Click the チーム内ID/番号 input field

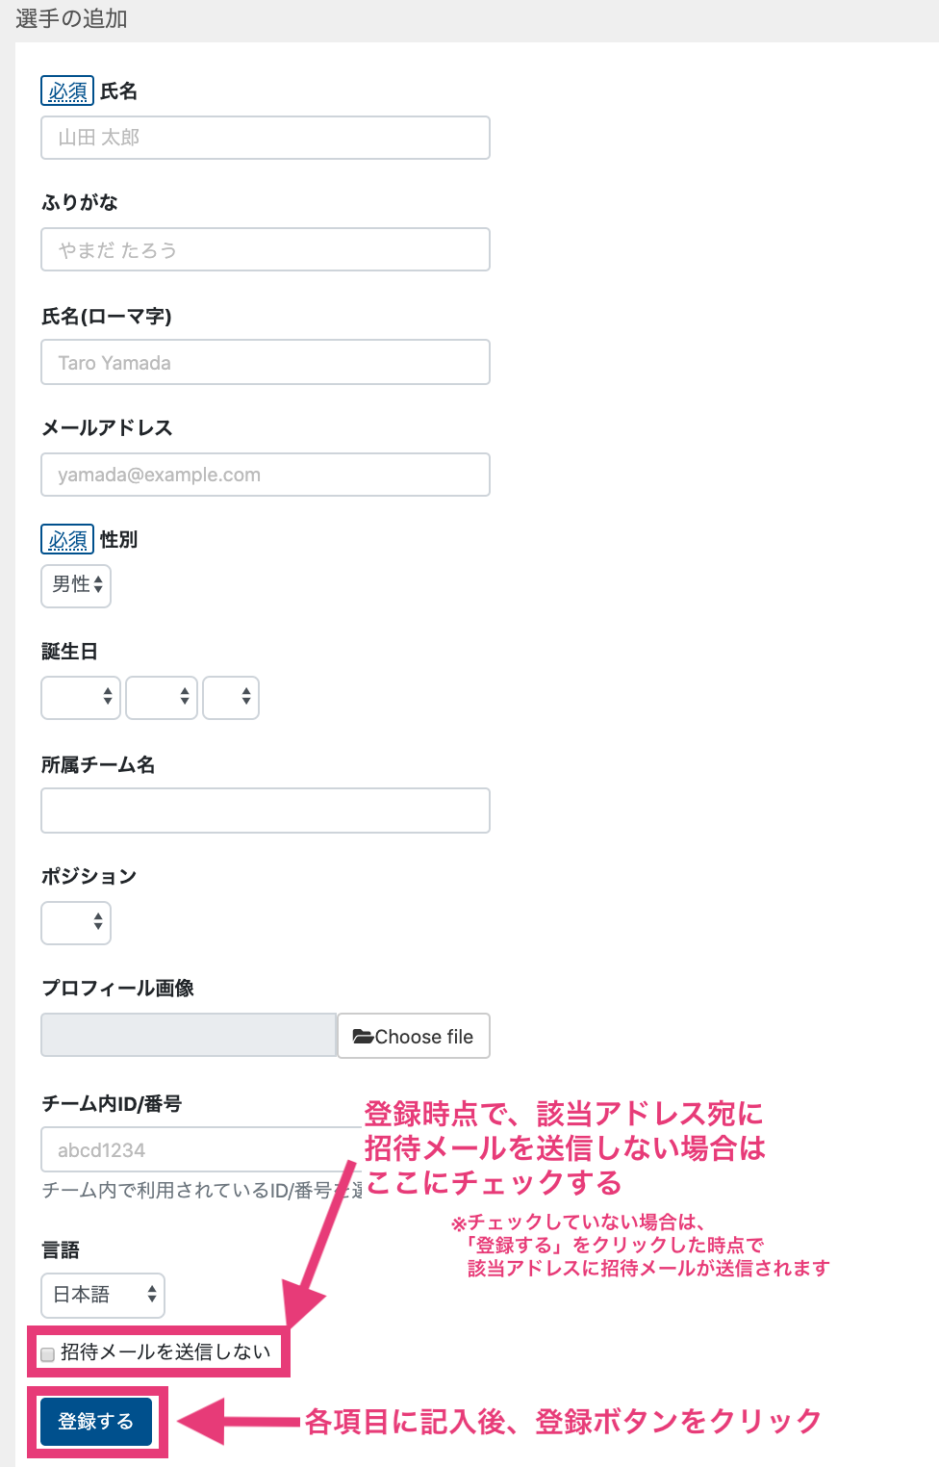[x=201, y=1149]
